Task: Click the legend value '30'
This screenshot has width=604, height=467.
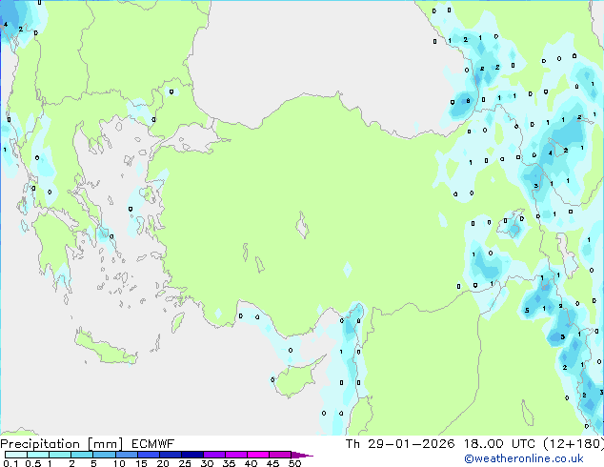Action: click(207, 463)
